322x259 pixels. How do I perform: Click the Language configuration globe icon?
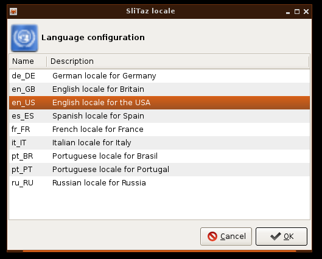[24, 38]
